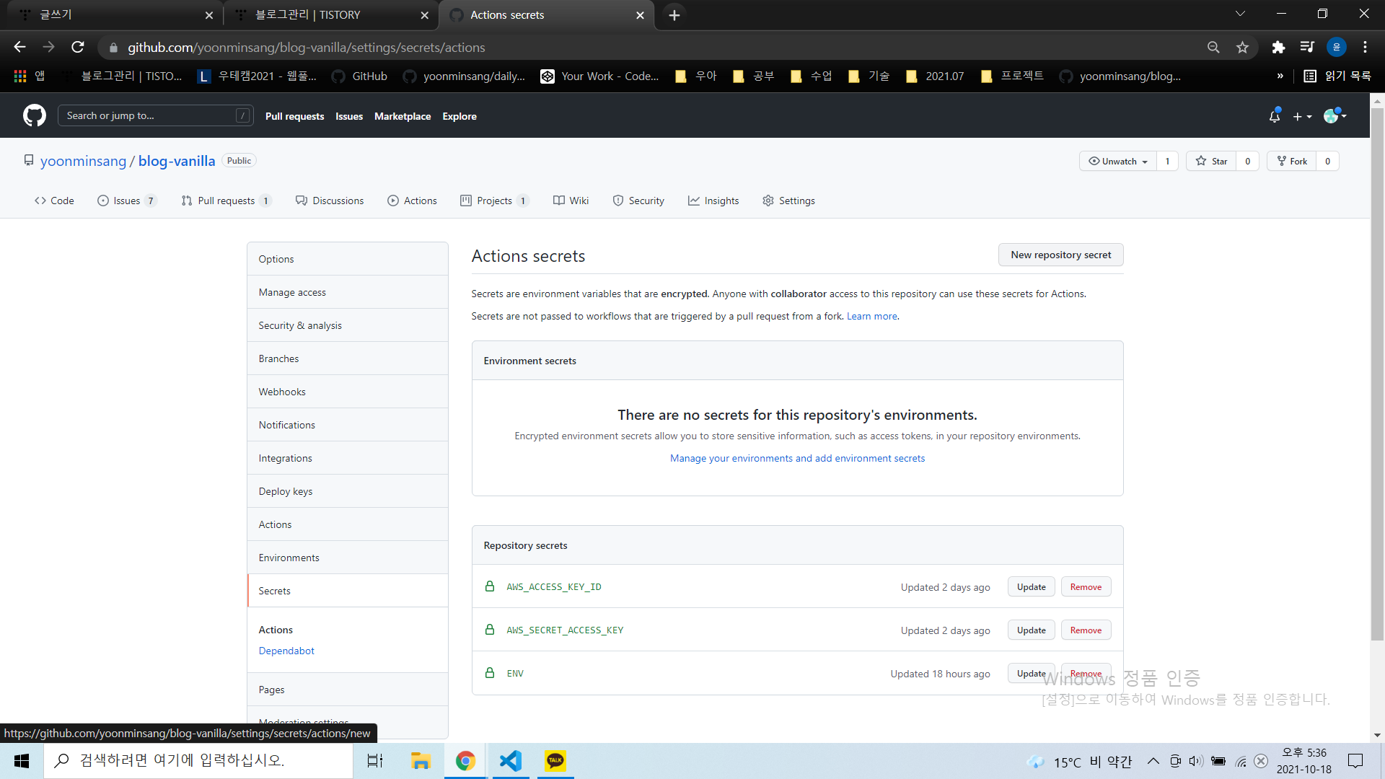Launch Visual Studio Code from taskbar
The height and width of the screenshot is (779, 1385).
pos(511,761)
